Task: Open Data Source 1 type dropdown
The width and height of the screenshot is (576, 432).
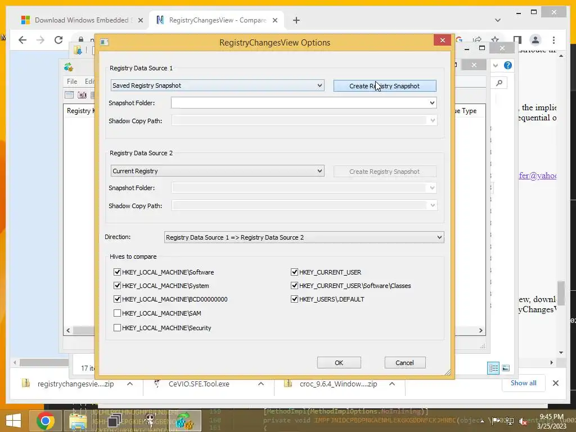Action: pos(218,85)
